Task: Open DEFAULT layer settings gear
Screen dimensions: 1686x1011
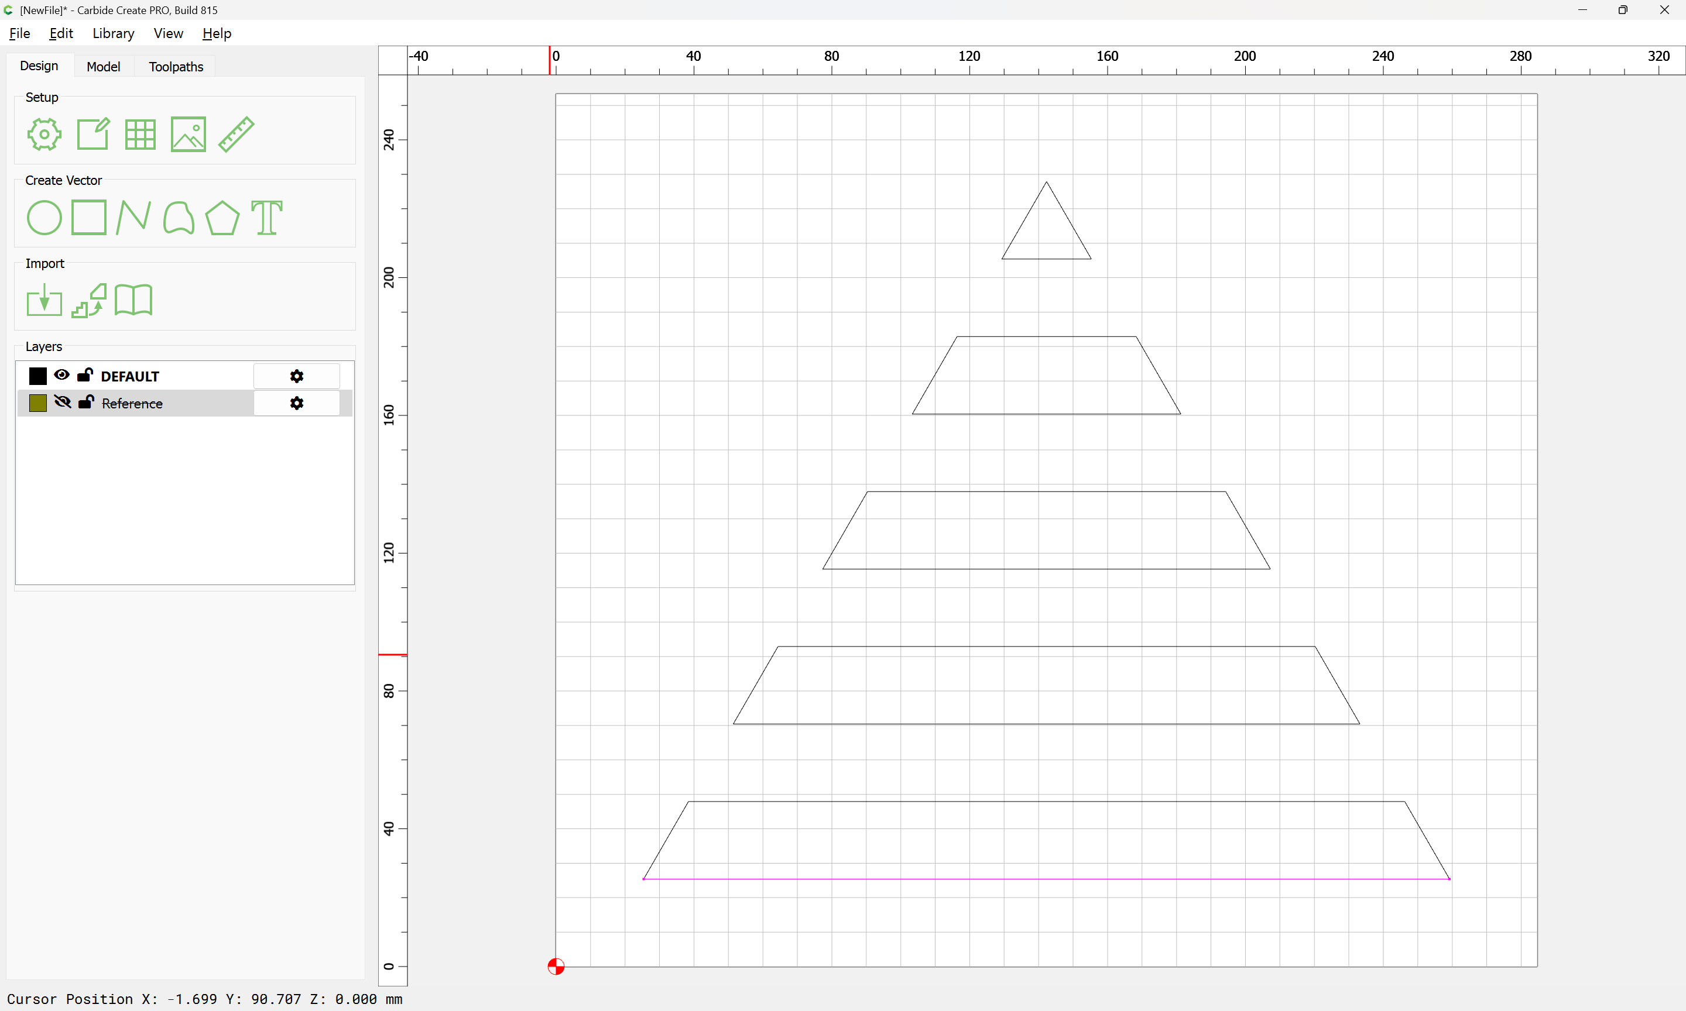Action: pyautogui.click(x=296, y=376)
